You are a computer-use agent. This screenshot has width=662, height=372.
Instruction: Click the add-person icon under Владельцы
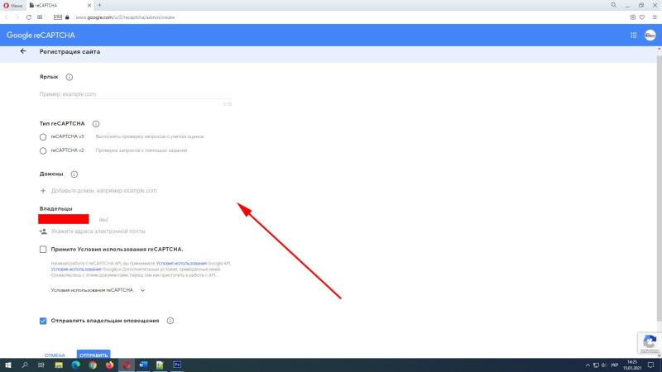click(43, 231)
